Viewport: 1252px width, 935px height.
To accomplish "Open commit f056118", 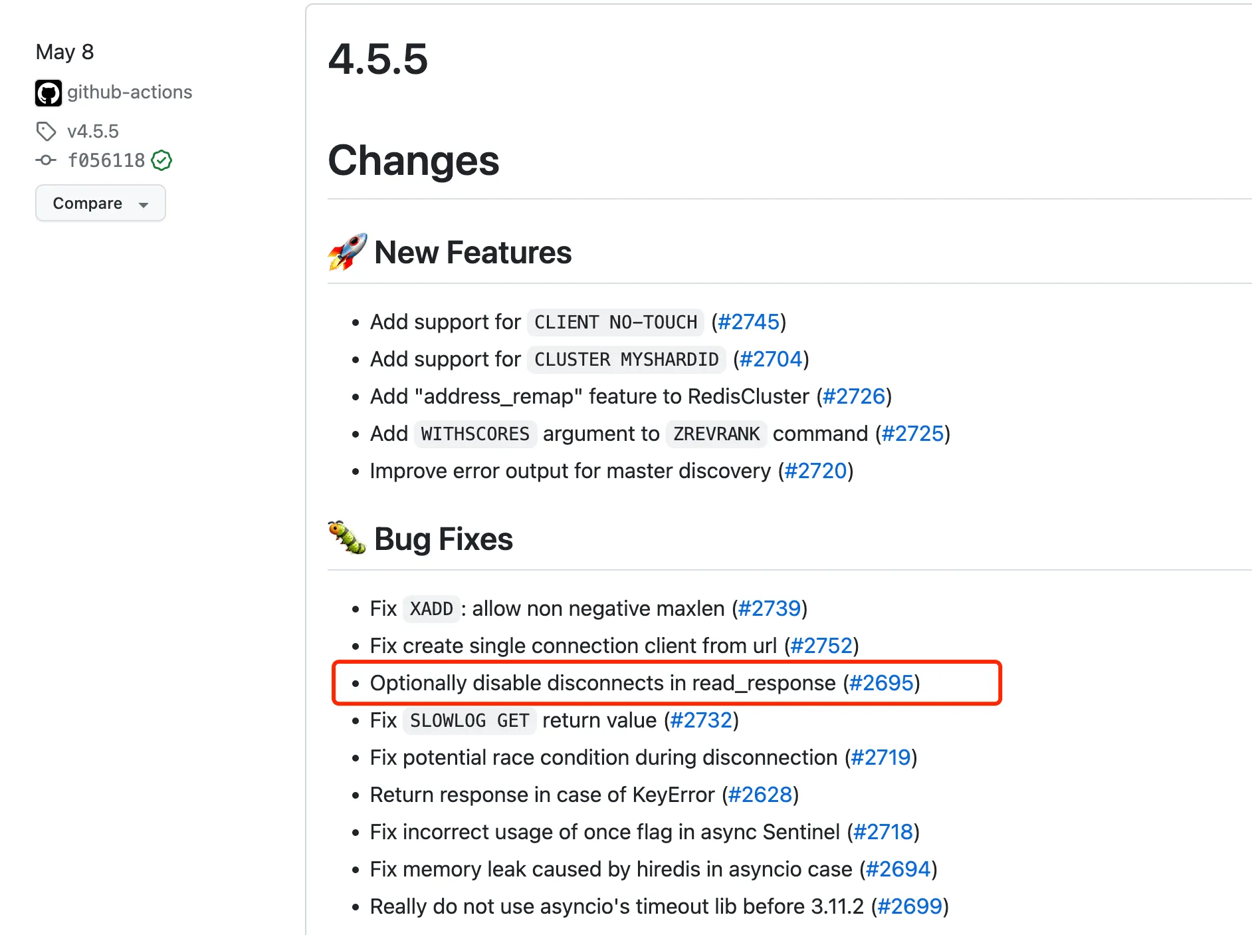I will [x=106, y=160].
